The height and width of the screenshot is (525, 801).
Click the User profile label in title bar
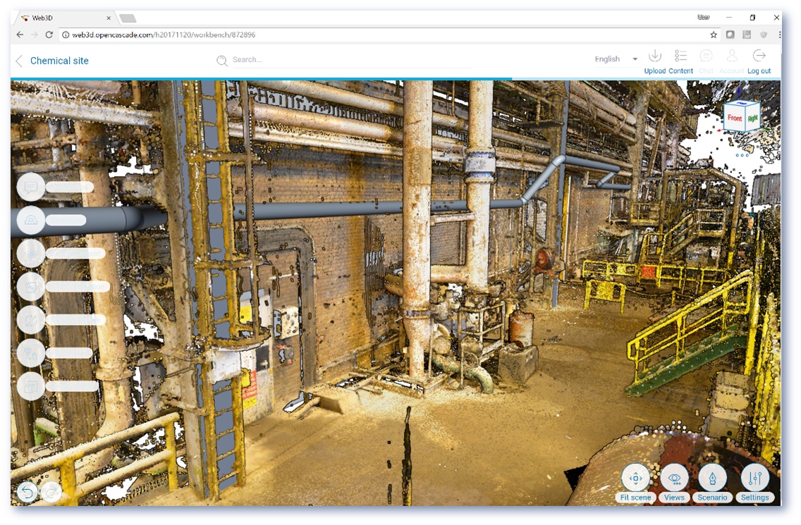click(704, 18)
